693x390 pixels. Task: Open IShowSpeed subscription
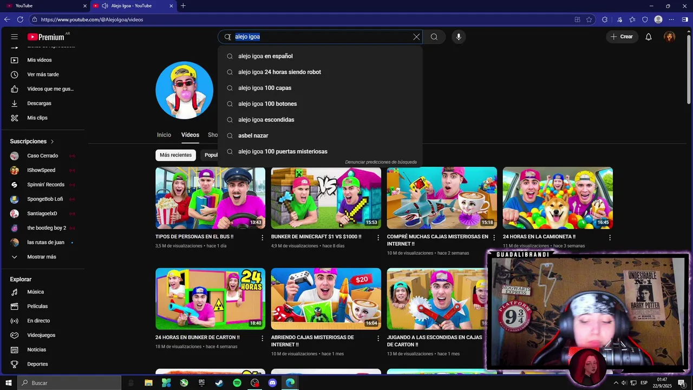[x=42, y=170]
